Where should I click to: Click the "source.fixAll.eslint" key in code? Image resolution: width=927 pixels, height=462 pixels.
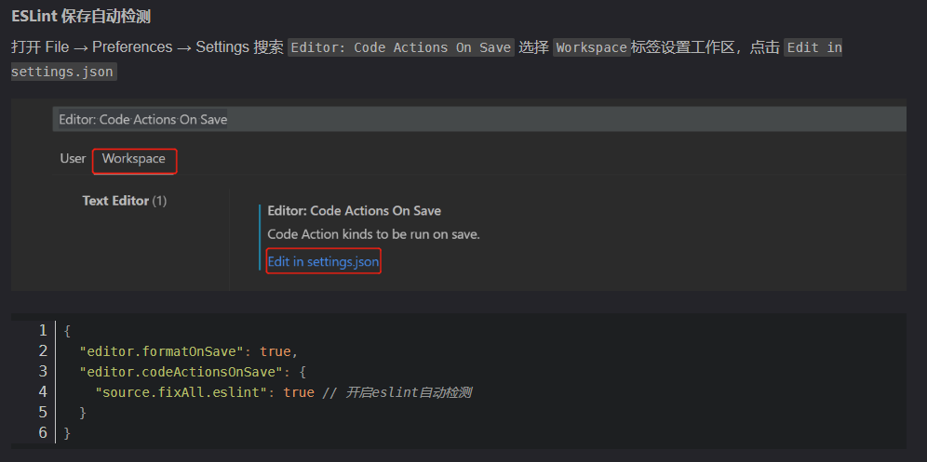[x=181, y=392]
